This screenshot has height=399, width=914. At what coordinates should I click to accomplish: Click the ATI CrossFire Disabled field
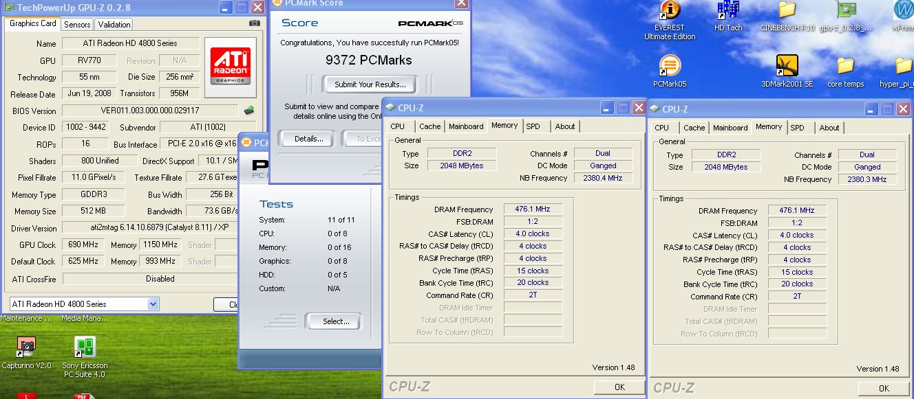pyautogui.click(x=150, y=279)
